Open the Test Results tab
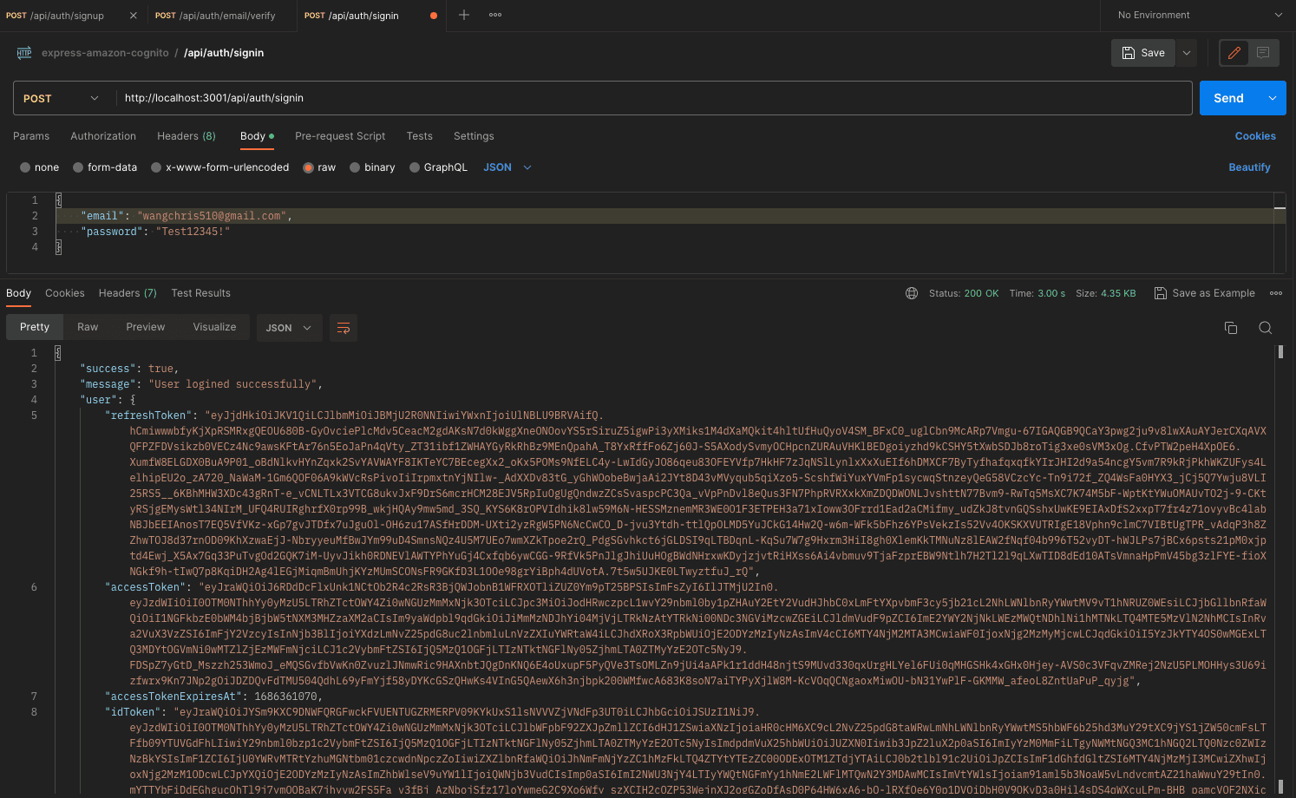The width and height of the screenshot is (1296, 798). pyautogui.click(x=200, y=293)
